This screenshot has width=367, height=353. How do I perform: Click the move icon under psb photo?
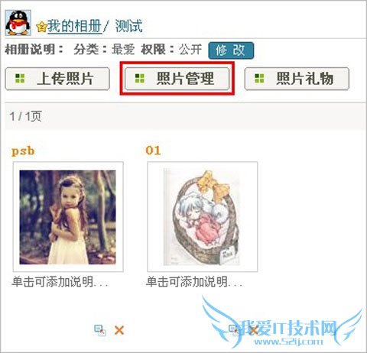coord(100,330)
